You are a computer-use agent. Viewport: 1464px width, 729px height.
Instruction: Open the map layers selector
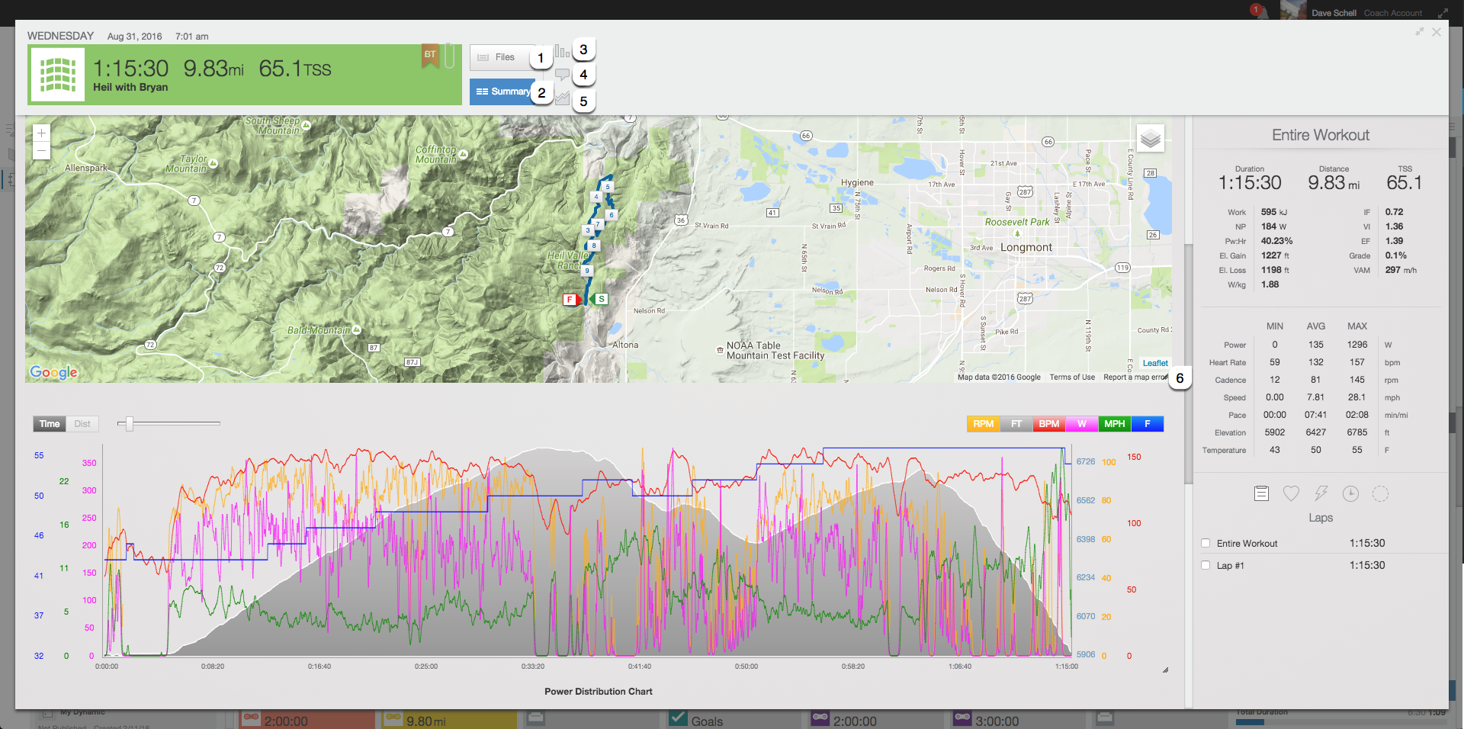pos(1151,139)
